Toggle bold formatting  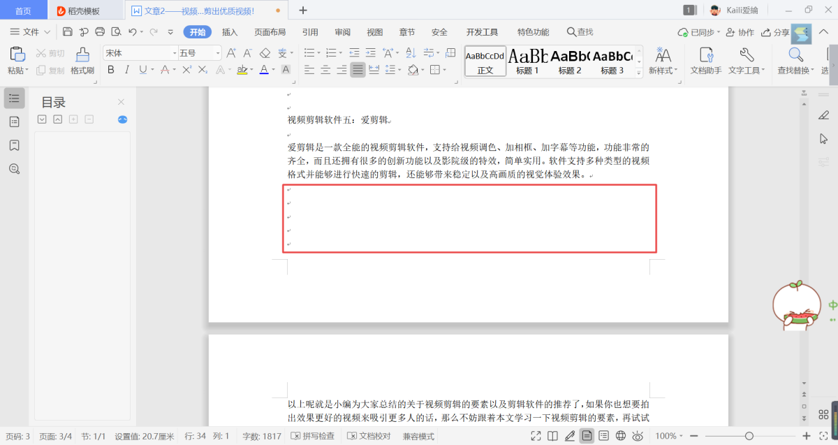point(110,70)
